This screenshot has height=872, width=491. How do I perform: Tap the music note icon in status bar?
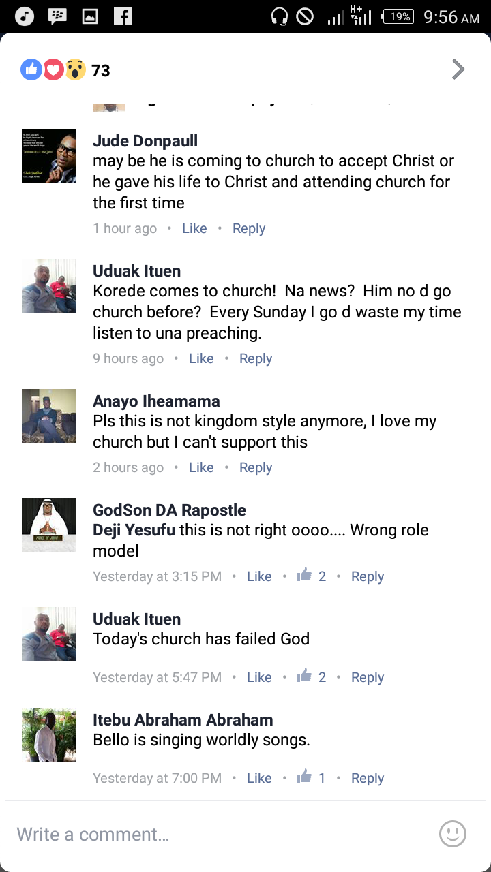25,16
